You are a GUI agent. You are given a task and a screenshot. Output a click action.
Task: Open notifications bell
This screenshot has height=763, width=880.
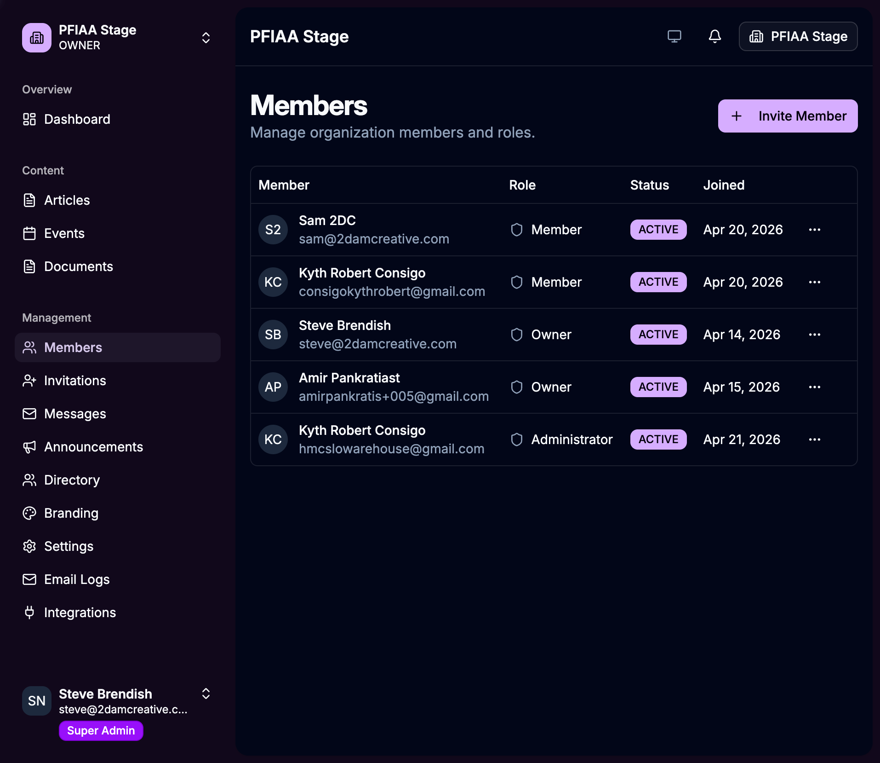pyautogui.click(x=715, y=36)
